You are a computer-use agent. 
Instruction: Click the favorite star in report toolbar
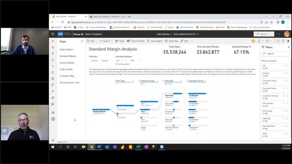[x=288, y=41]
